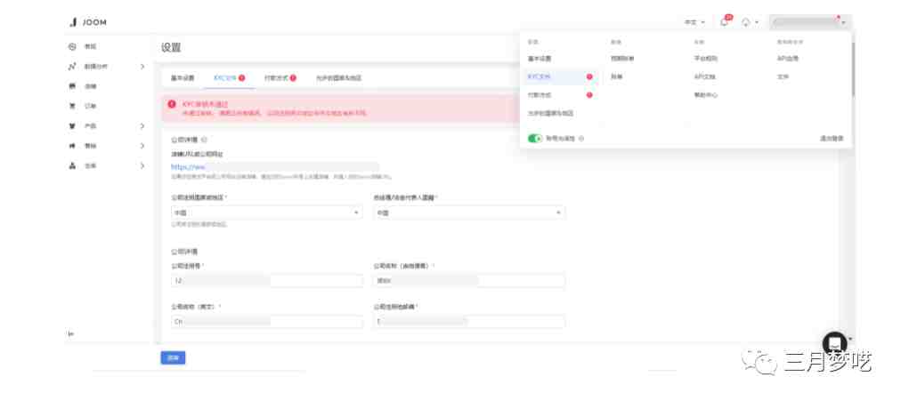Click the JOOM logo
This screenshot has width=901, height=401.
(88, 22)
